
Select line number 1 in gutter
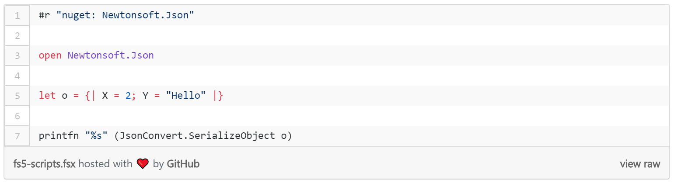coord(17,15)
